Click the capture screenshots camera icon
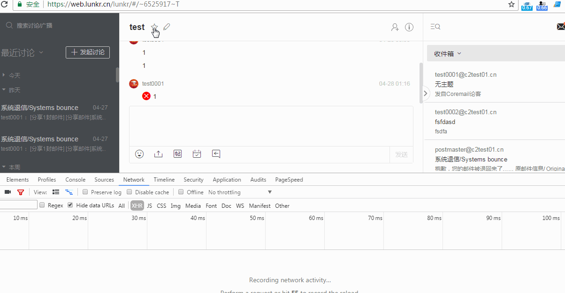The height and width of the screenshot is (293, 565). coord(8,192)
